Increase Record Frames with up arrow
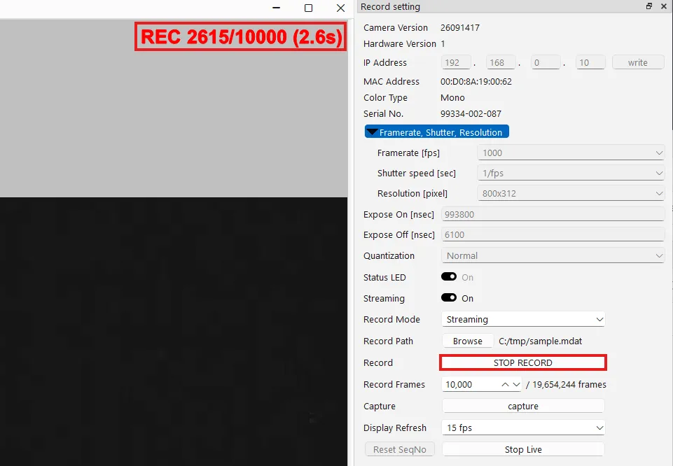The image size is (673, 466). pos(505,385)
